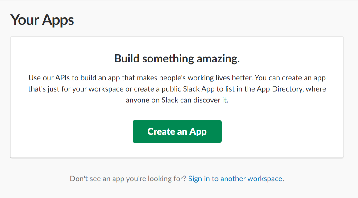Click "just for your workspace" in description
Screen dimensions: 358x198
coord(78,89)
